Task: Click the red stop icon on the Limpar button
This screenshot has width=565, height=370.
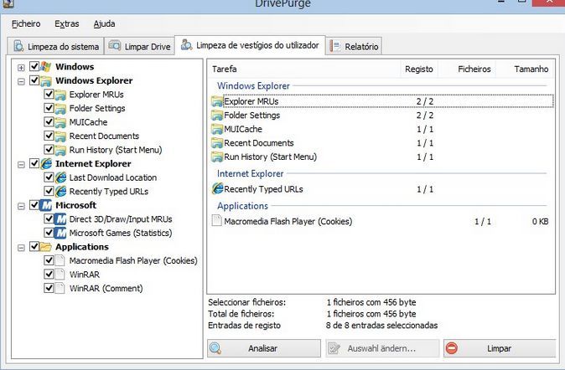Action: 452,348
